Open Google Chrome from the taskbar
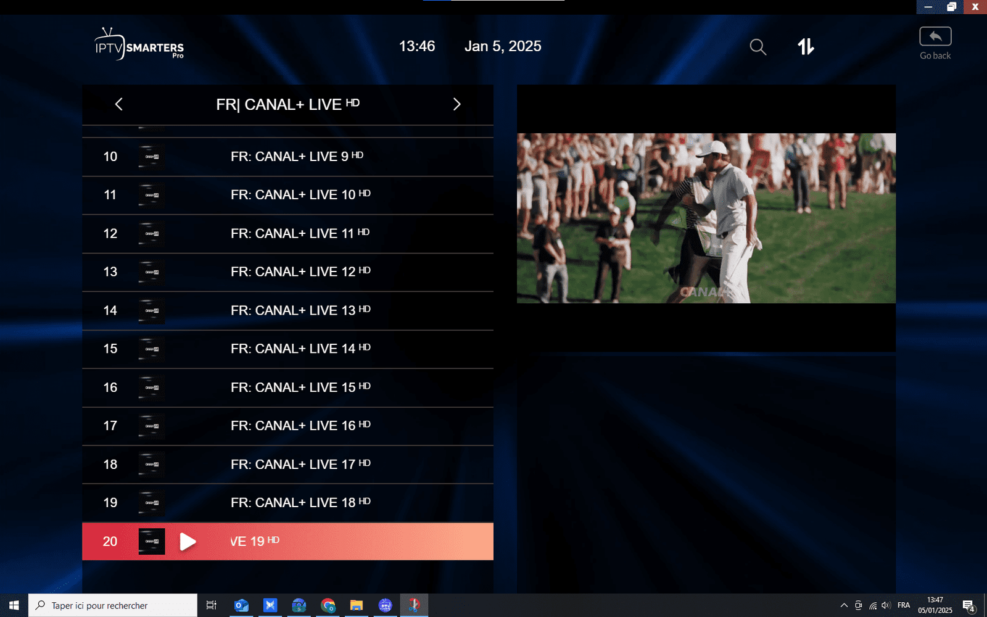Image resolution: width=987 pixels, height=617 pixels. [328, 605]
